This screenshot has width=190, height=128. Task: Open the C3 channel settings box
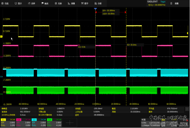click(39, 122)
